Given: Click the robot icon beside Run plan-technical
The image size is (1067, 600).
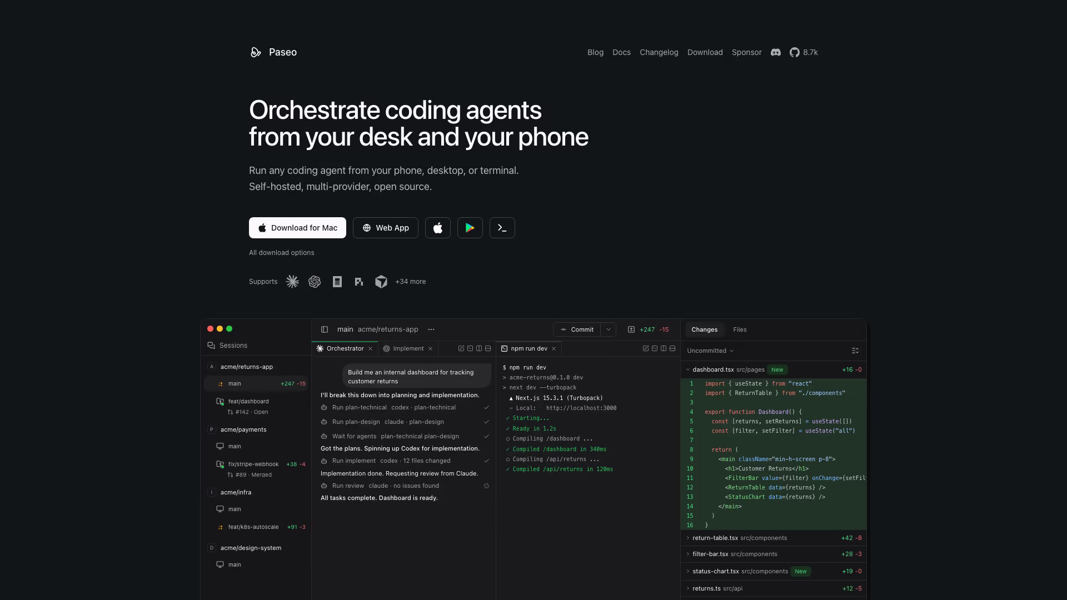Looking at the screenshot, I should 324,408.
